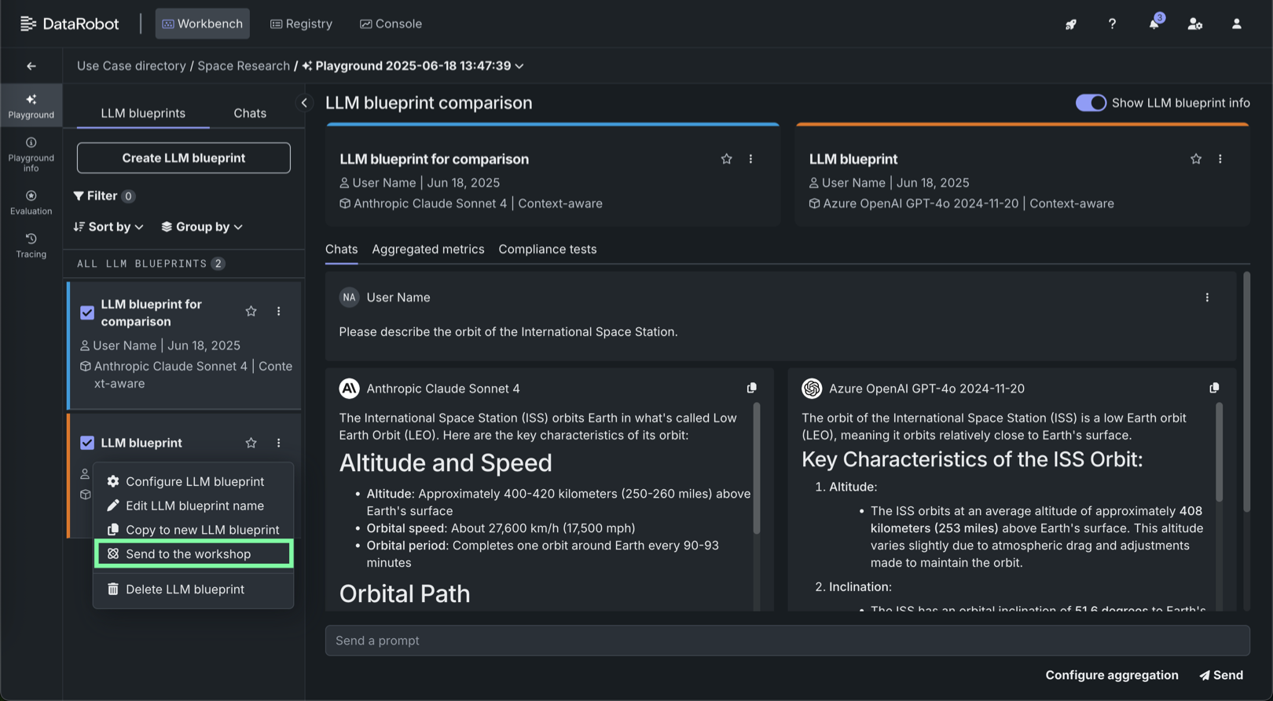Expand the Group by dropdown
Image resolution: width=1273 pixels, height=701 pixels.
coord(202,227)
